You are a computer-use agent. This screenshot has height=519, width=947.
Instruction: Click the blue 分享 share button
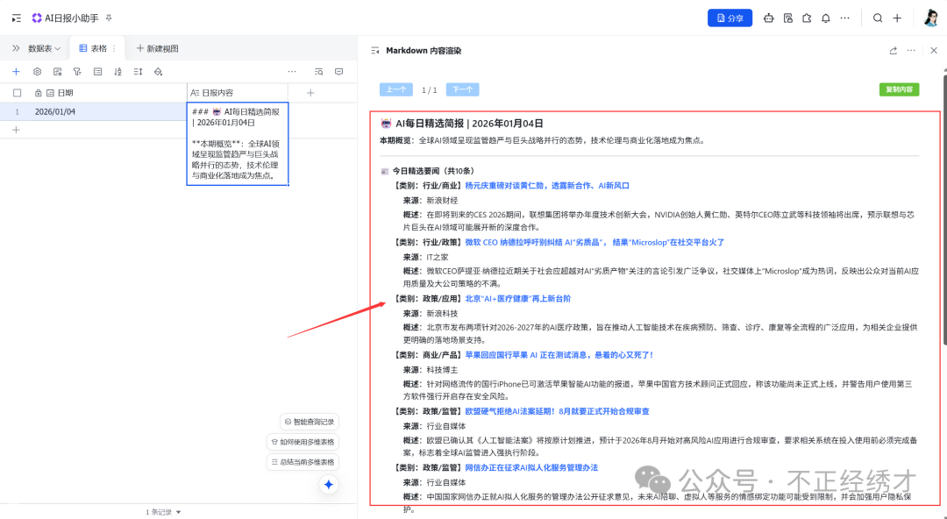click(x=730, y=18)
